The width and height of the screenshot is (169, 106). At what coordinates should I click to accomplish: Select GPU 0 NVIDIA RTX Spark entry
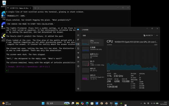92,77
